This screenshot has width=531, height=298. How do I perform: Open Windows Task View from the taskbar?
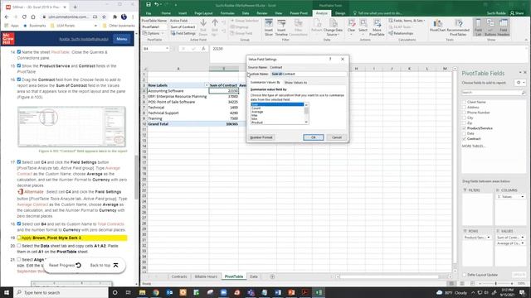pos(129,292)
